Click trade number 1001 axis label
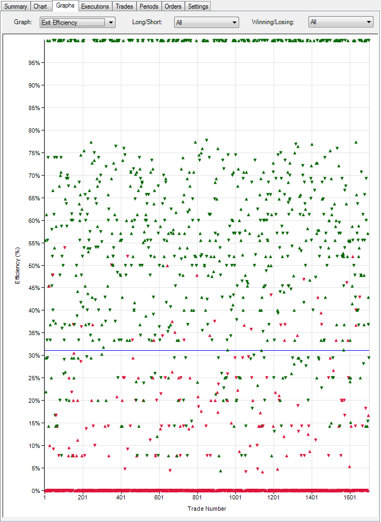 click(235, 497)
